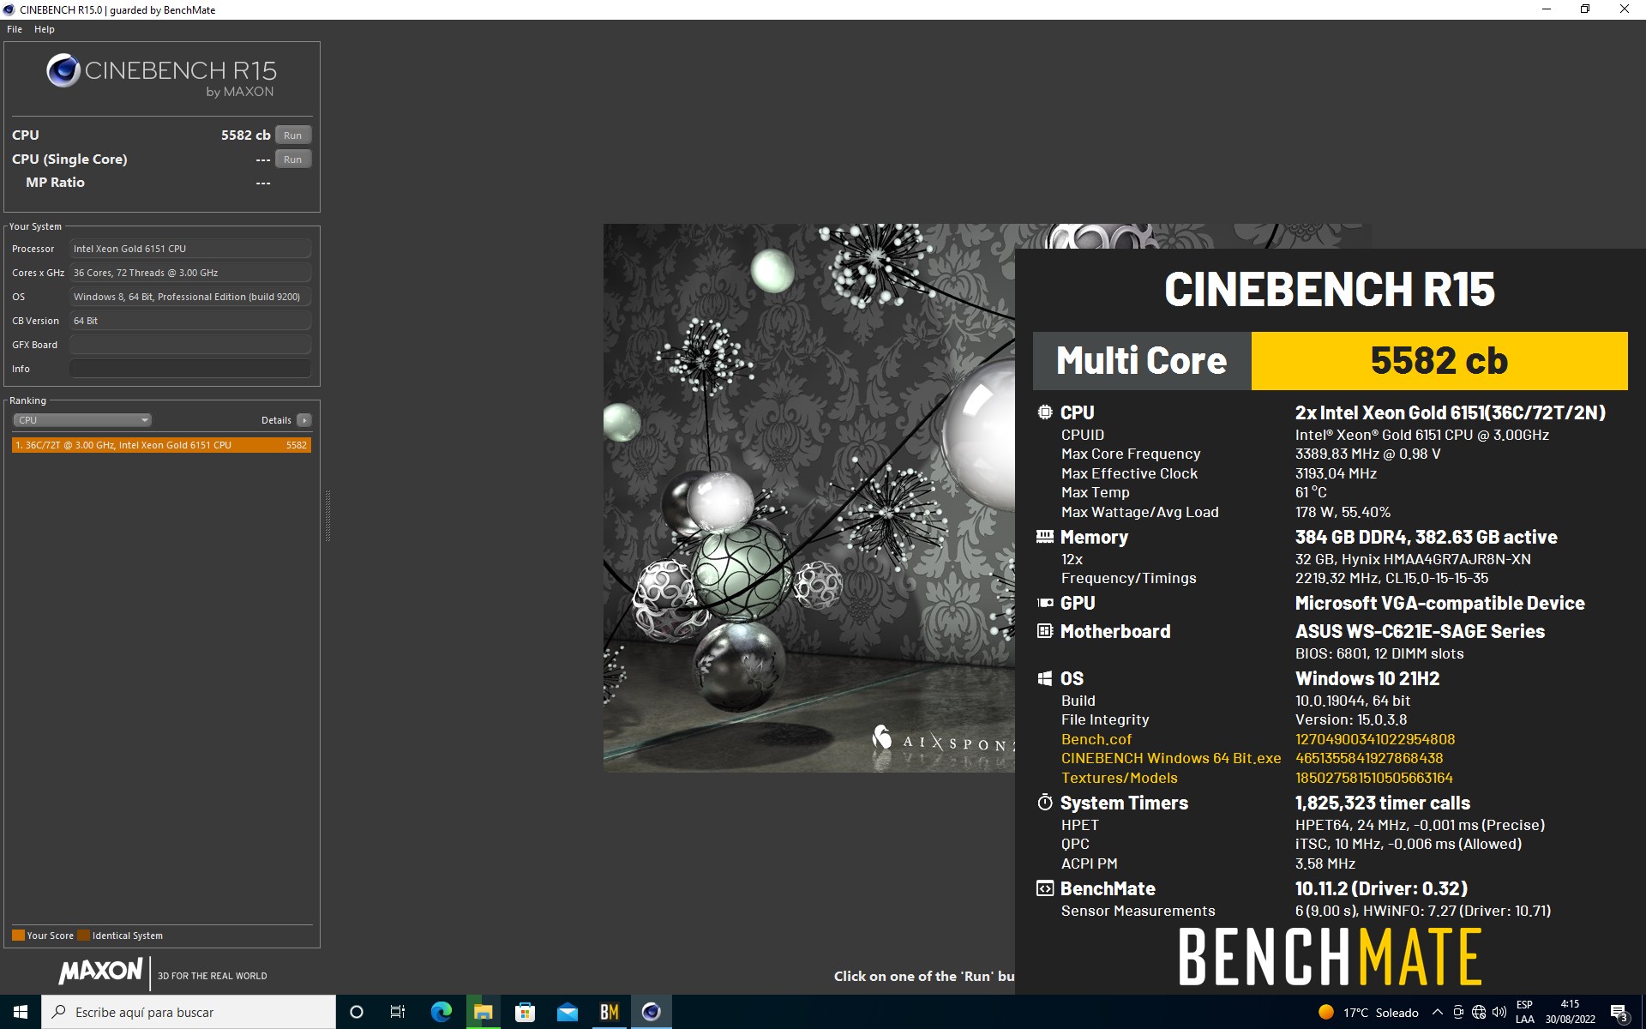Open Microsoft Edge from taskbar
The height and width of the screenshot is (1029, 1646).
tap(441, 1012)
